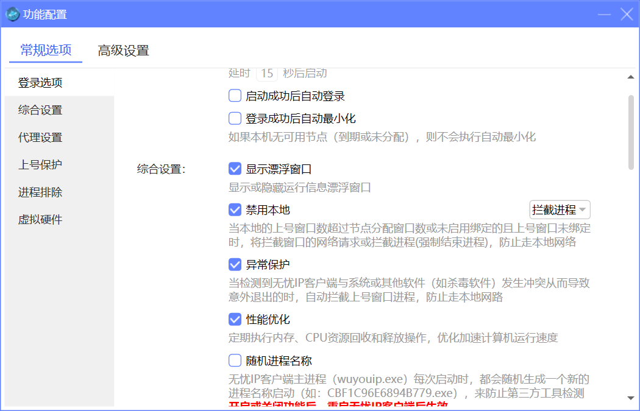Enable 启动成功后自动登录 checkbox
This screenshot has height=411, width=640.
pos(235,96)
